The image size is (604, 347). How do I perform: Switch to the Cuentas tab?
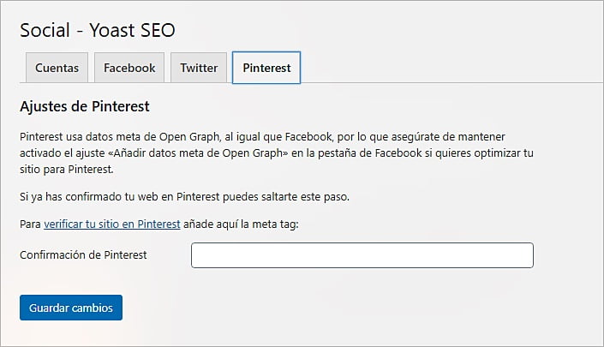58,68
